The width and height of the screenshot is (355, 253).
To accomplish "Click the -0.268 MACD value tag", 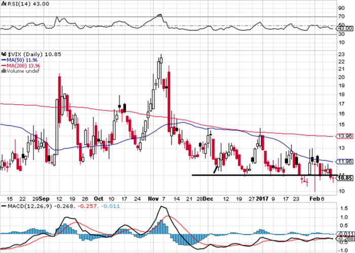I will click(345, 238).
